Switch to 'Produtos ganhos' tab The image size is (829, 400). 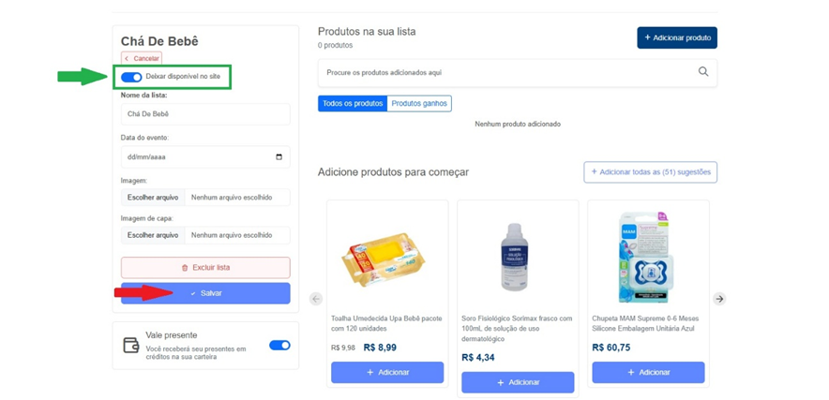(x=419, y=103)
